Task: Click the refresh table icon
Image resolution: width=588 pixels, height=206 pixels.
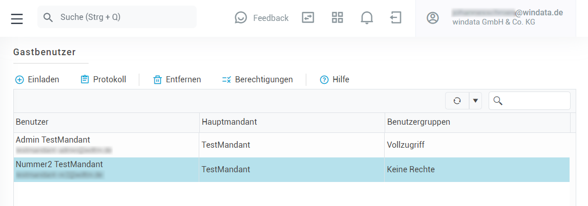Action: pyautogui.click(x=457, y=101)
